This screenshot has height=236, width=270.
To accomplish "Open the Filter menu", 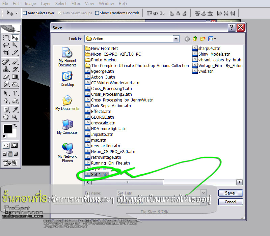I will 76,3.
